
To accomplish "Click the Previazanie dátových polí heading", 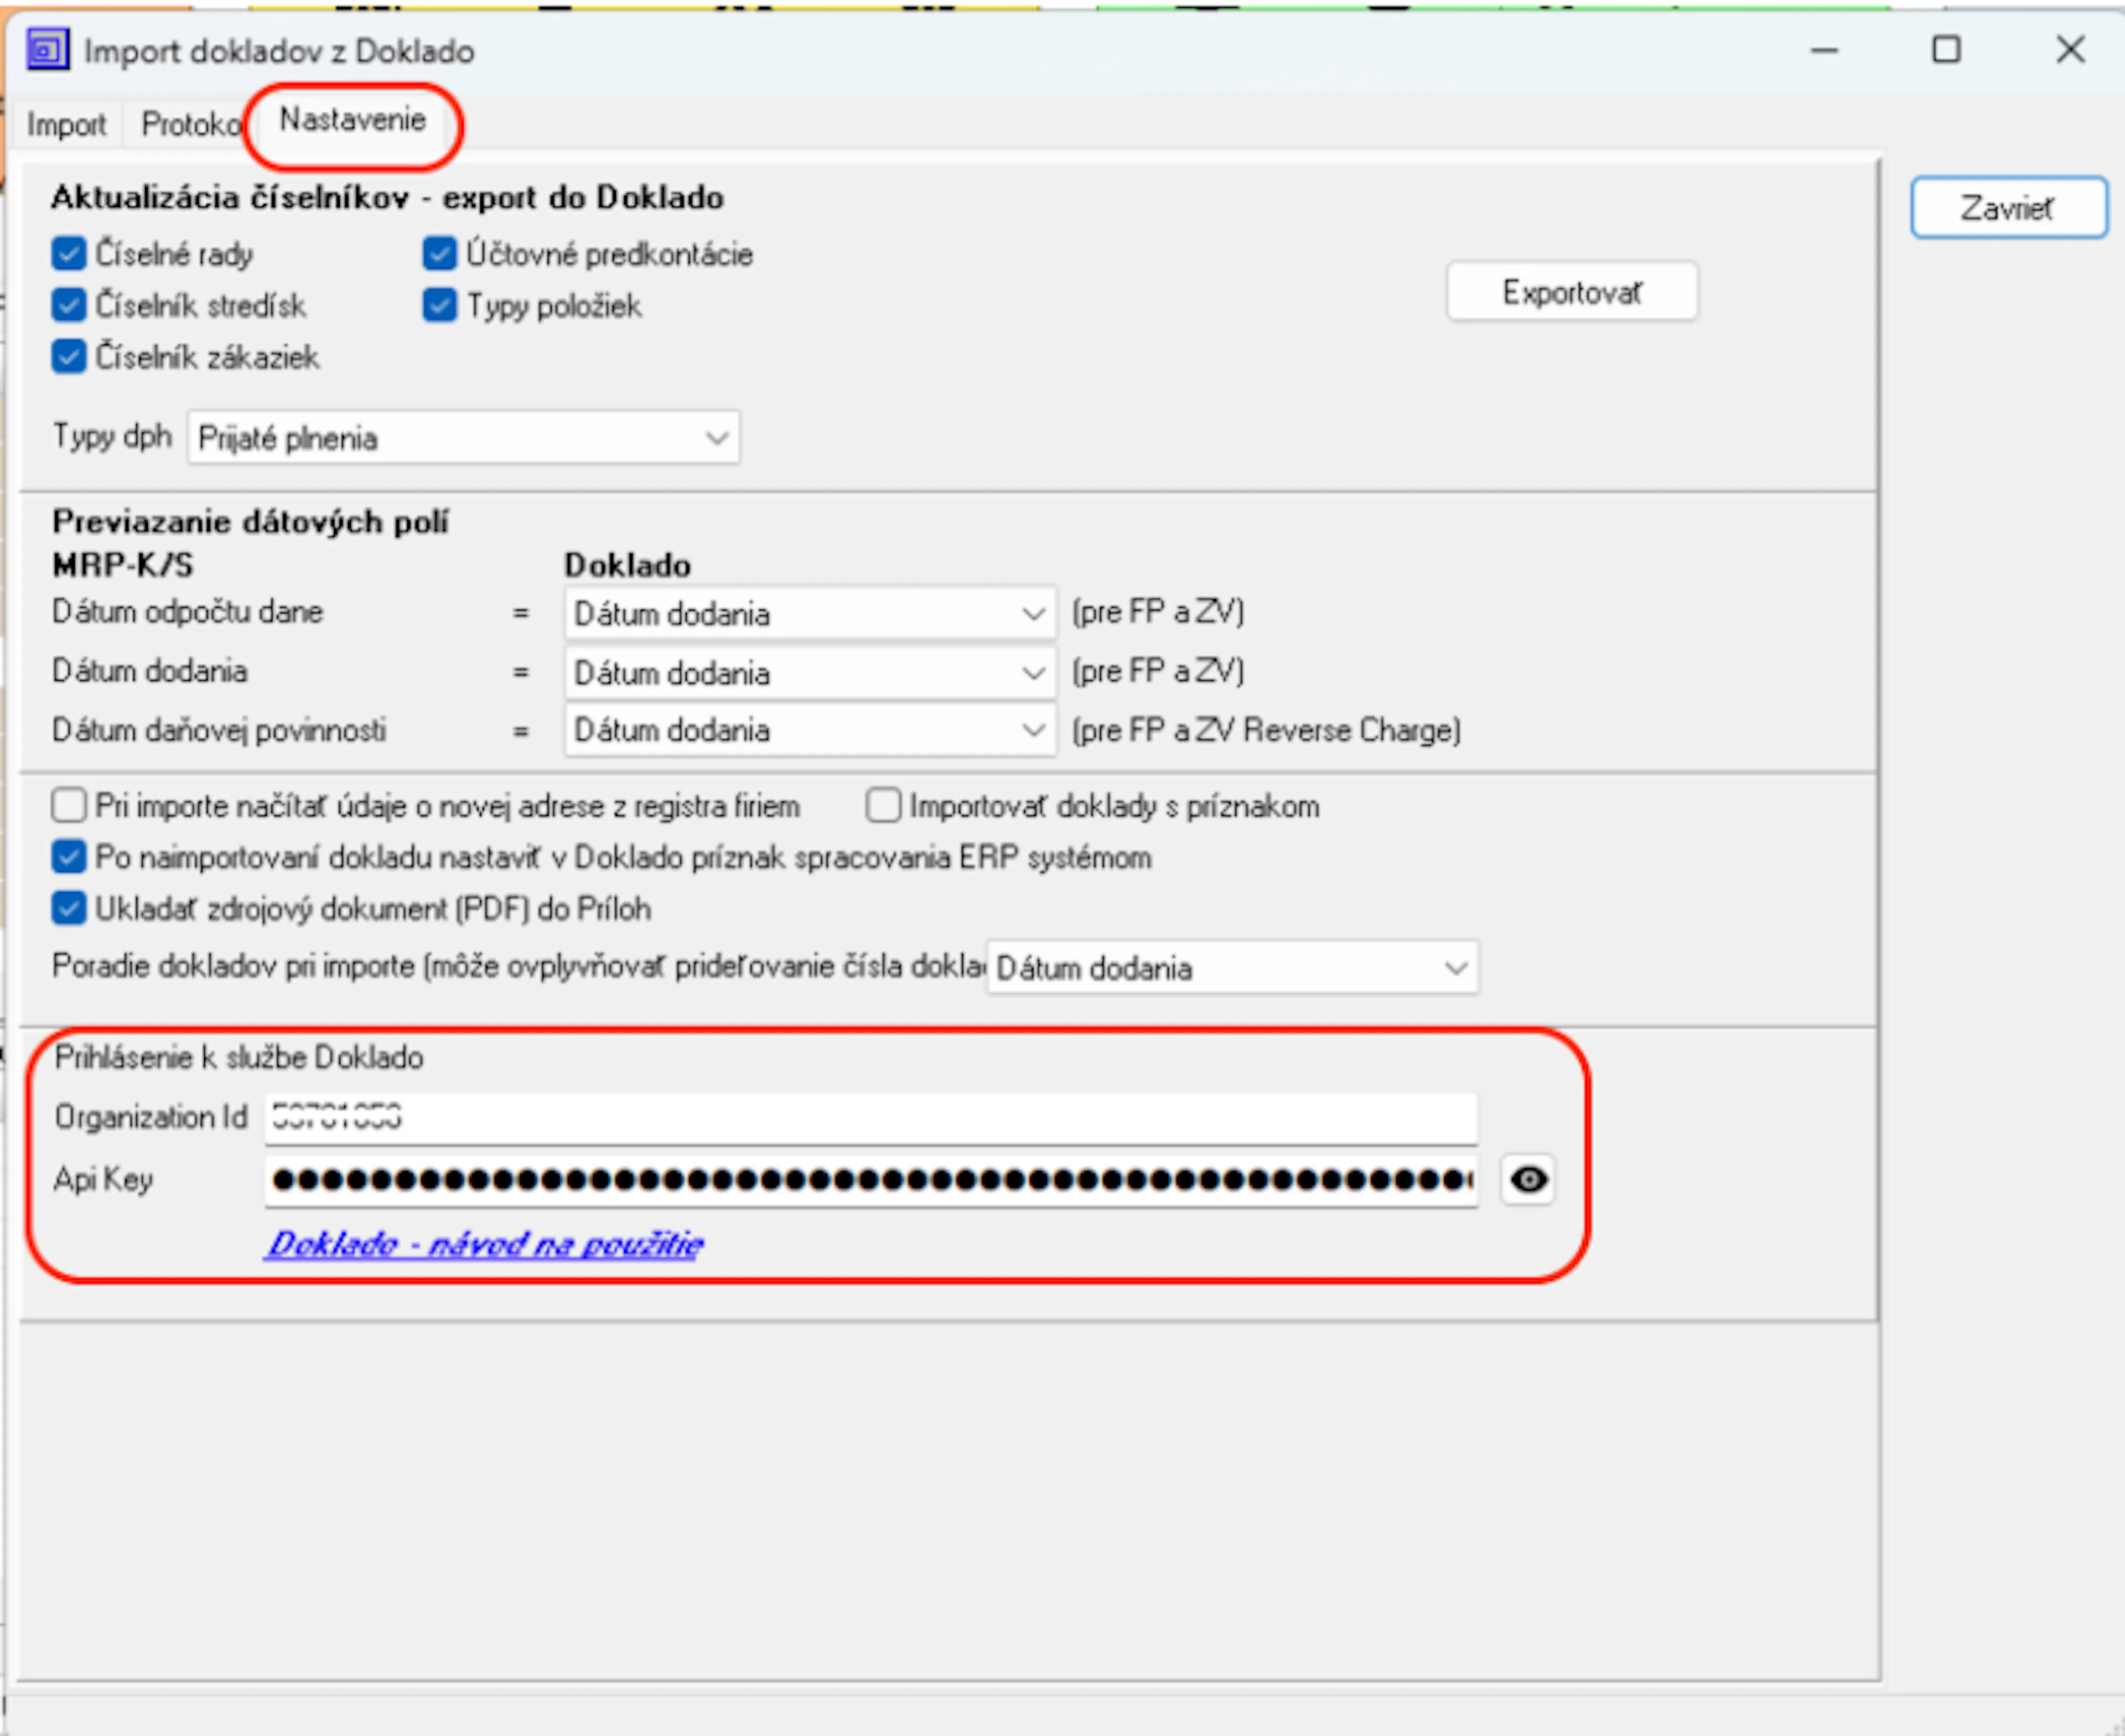I will tap(250, 522).
